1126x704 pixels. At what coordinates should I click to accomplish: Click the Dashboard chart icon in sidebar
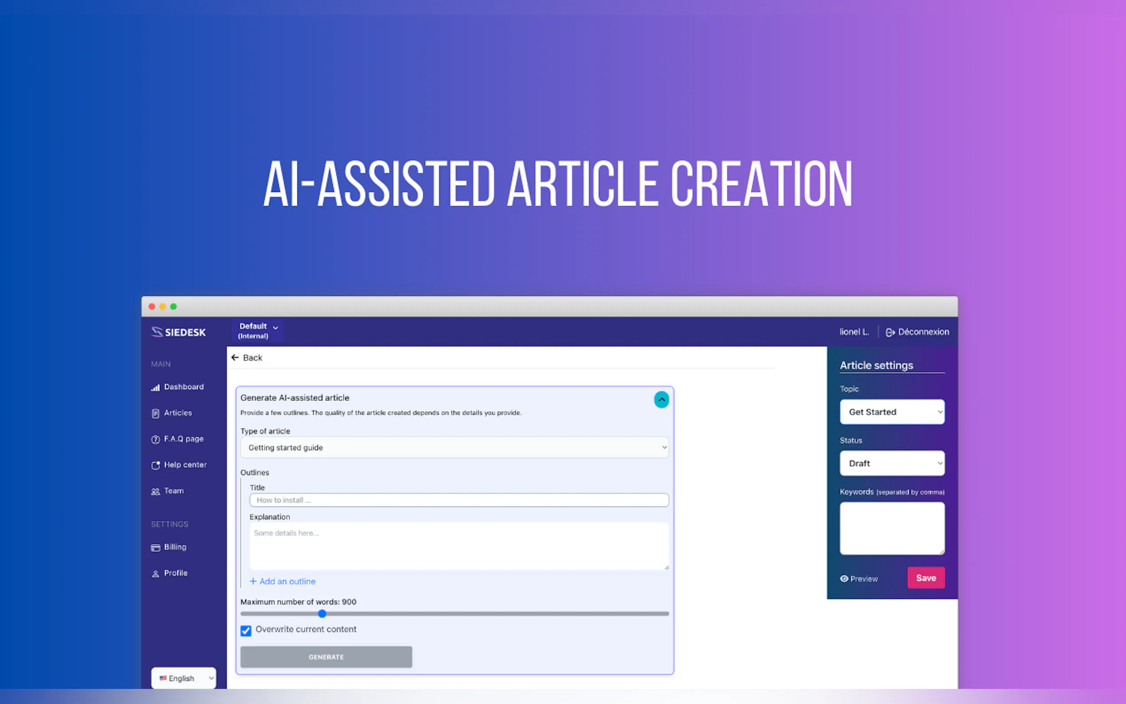tap(156, 387)
